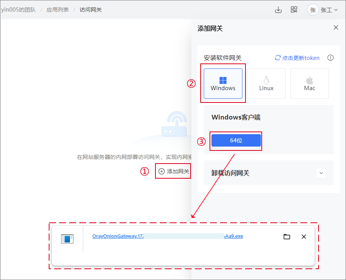The width and height of the screenshot is (346, 280).
Task: Select the Linux gateway option
Action: point(266,84)
